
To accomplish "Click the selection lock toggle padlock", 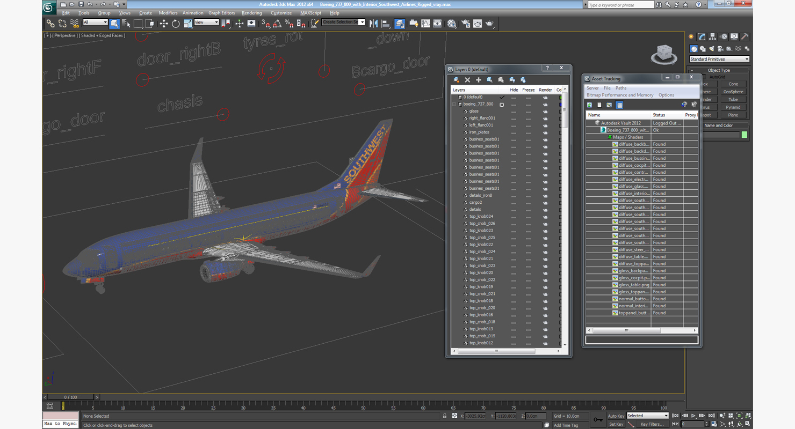I will pos(444,416).
